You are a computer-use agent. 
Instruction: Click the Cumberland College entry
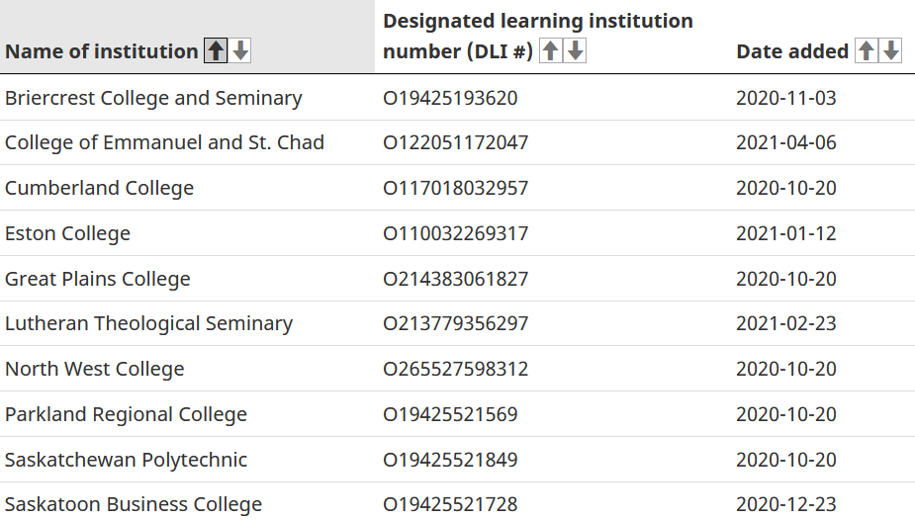[99, 188]
